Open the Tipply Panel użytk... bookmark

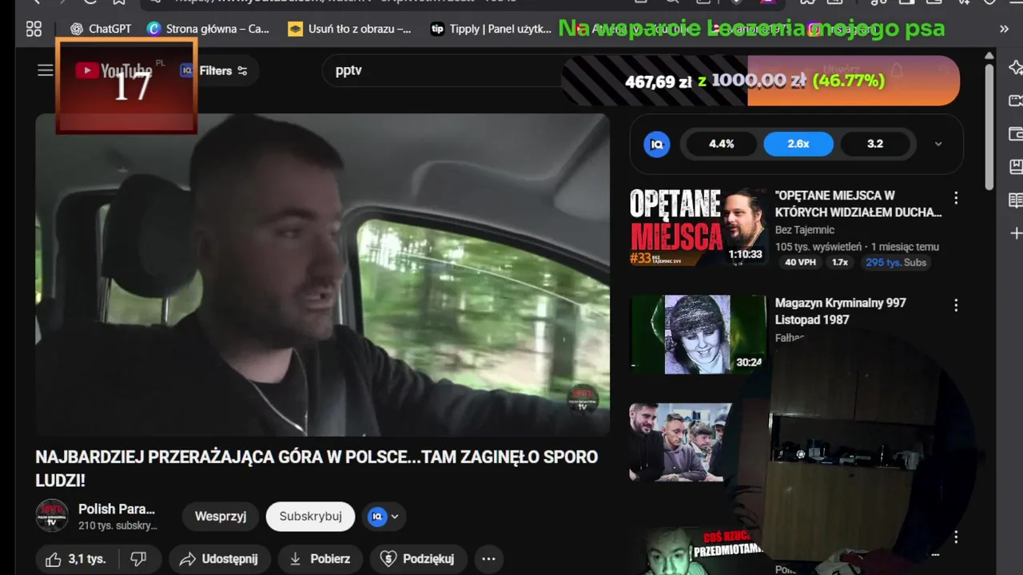pyautogui.click(x=492, y=29)
